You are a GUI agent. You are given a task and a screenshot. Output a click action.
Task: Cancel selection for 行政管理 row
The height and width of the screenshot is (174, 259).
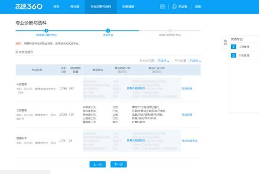click(187, 88)
